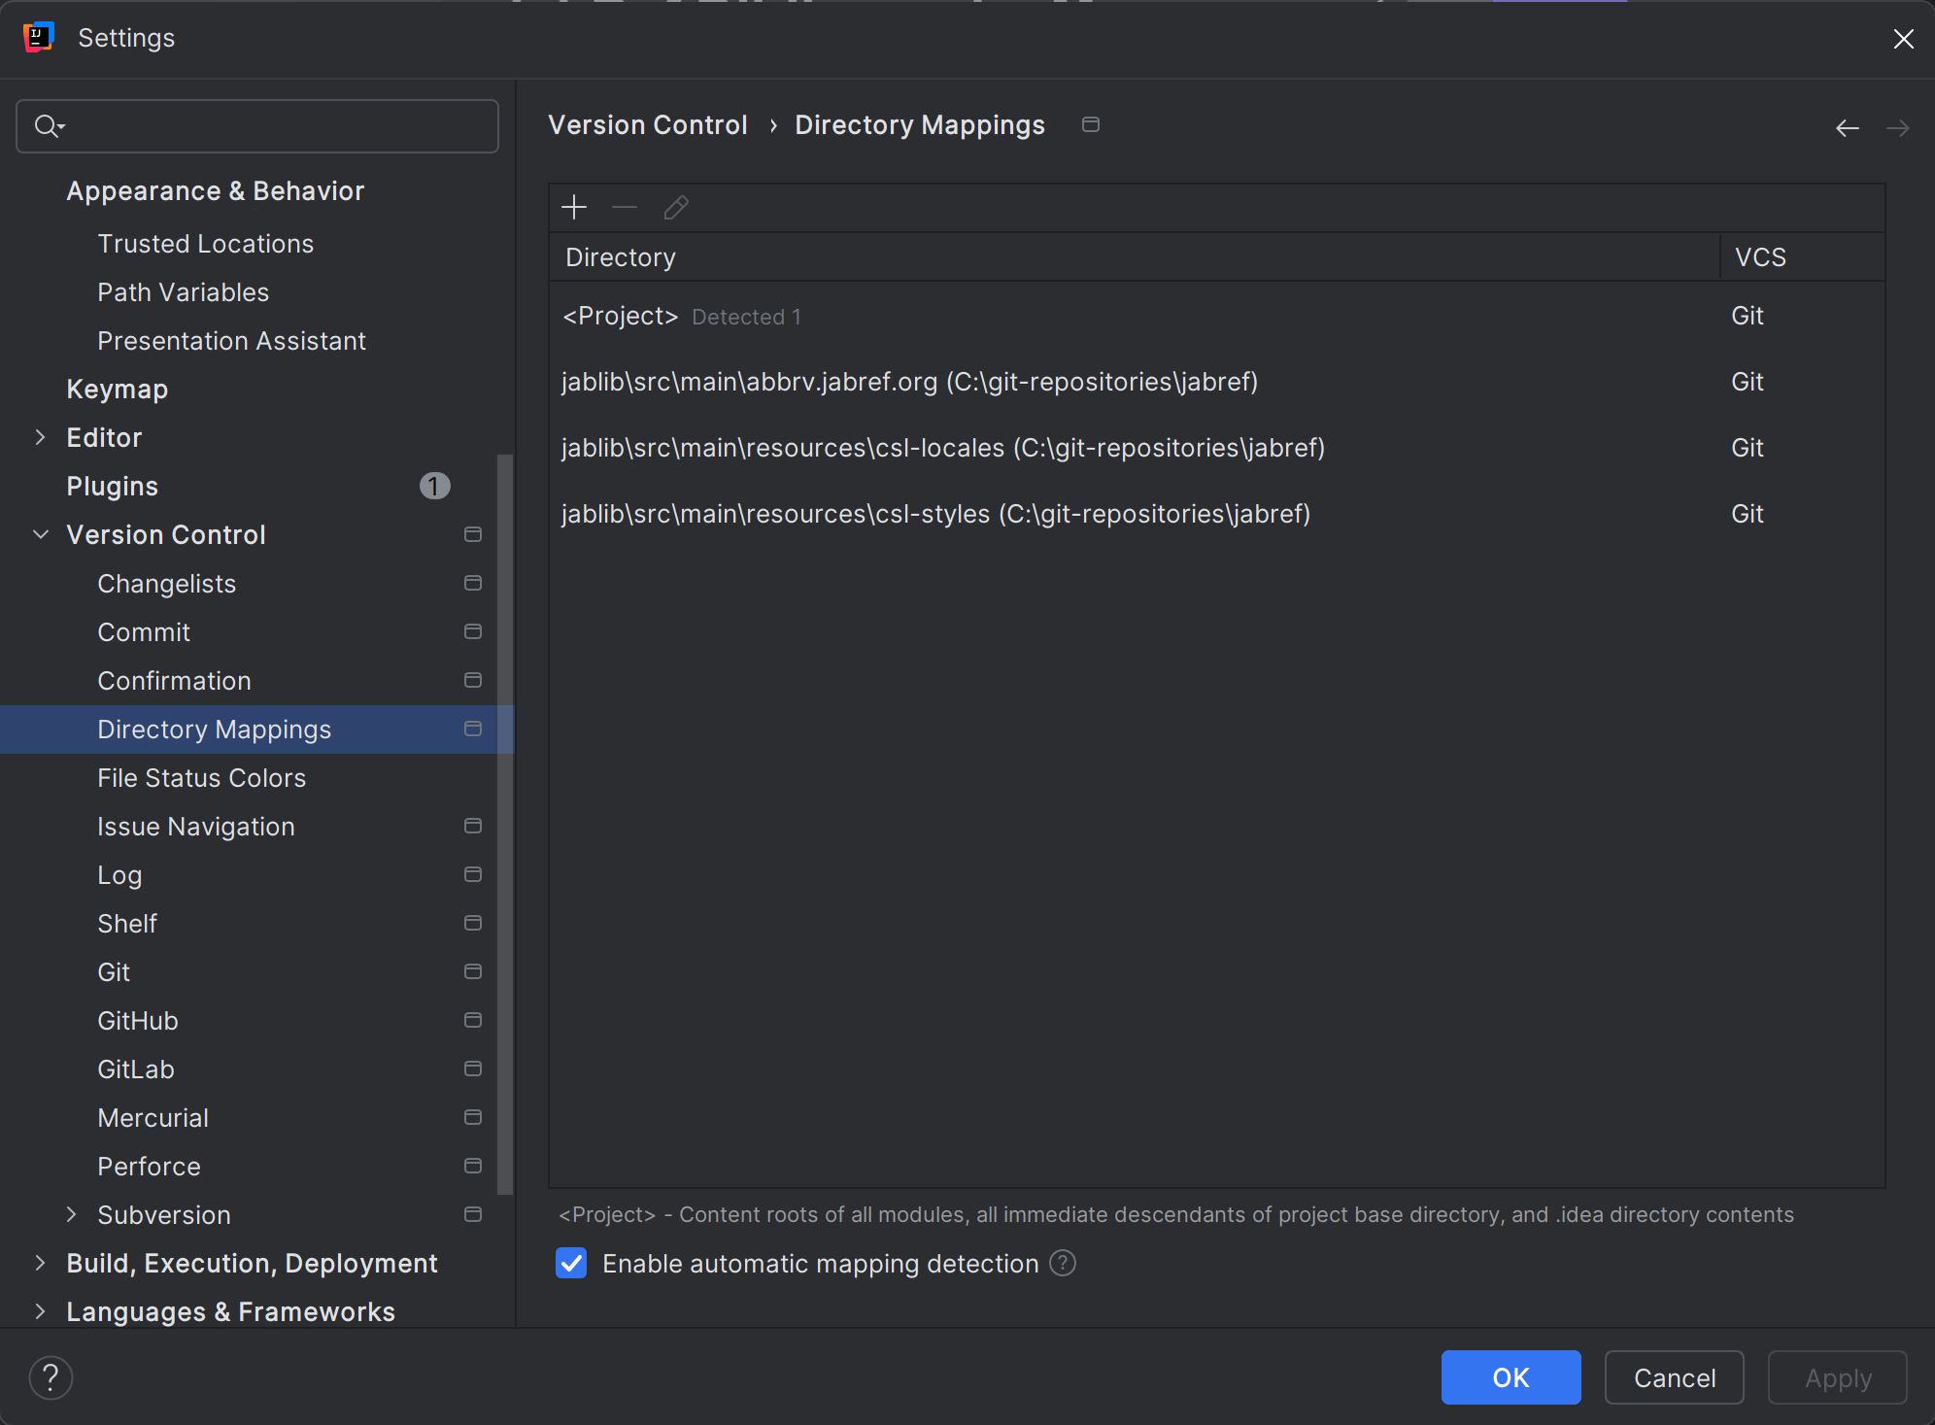Open File Status Colors settings
The height and width of the screenshot is (1425, 1935).
[202, 778]
